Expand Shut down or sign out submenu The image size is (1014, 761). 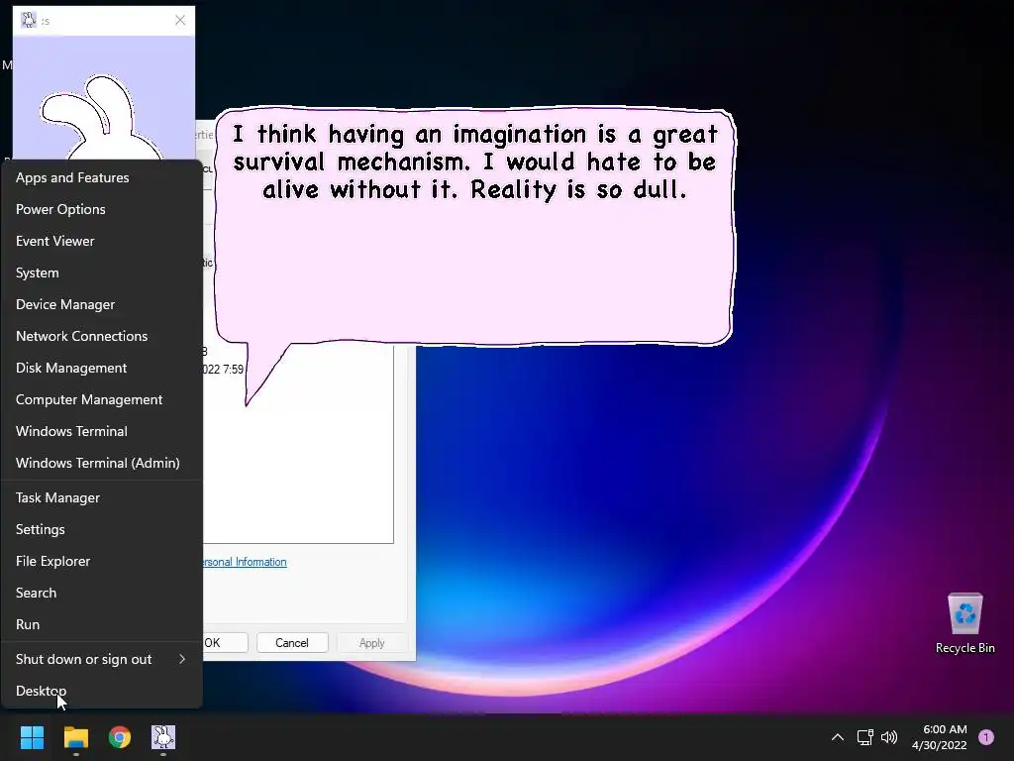tap(102, 659)
